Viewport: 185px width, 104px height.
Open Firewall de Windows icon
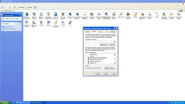point(128,16)
